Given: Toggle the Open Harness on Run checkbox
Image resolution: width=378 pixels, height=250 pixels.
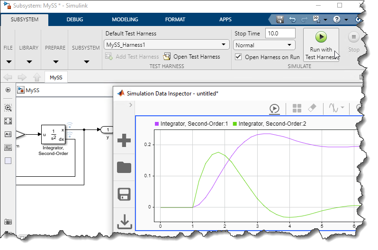Looking at the screenshot, I should point(239,57).
